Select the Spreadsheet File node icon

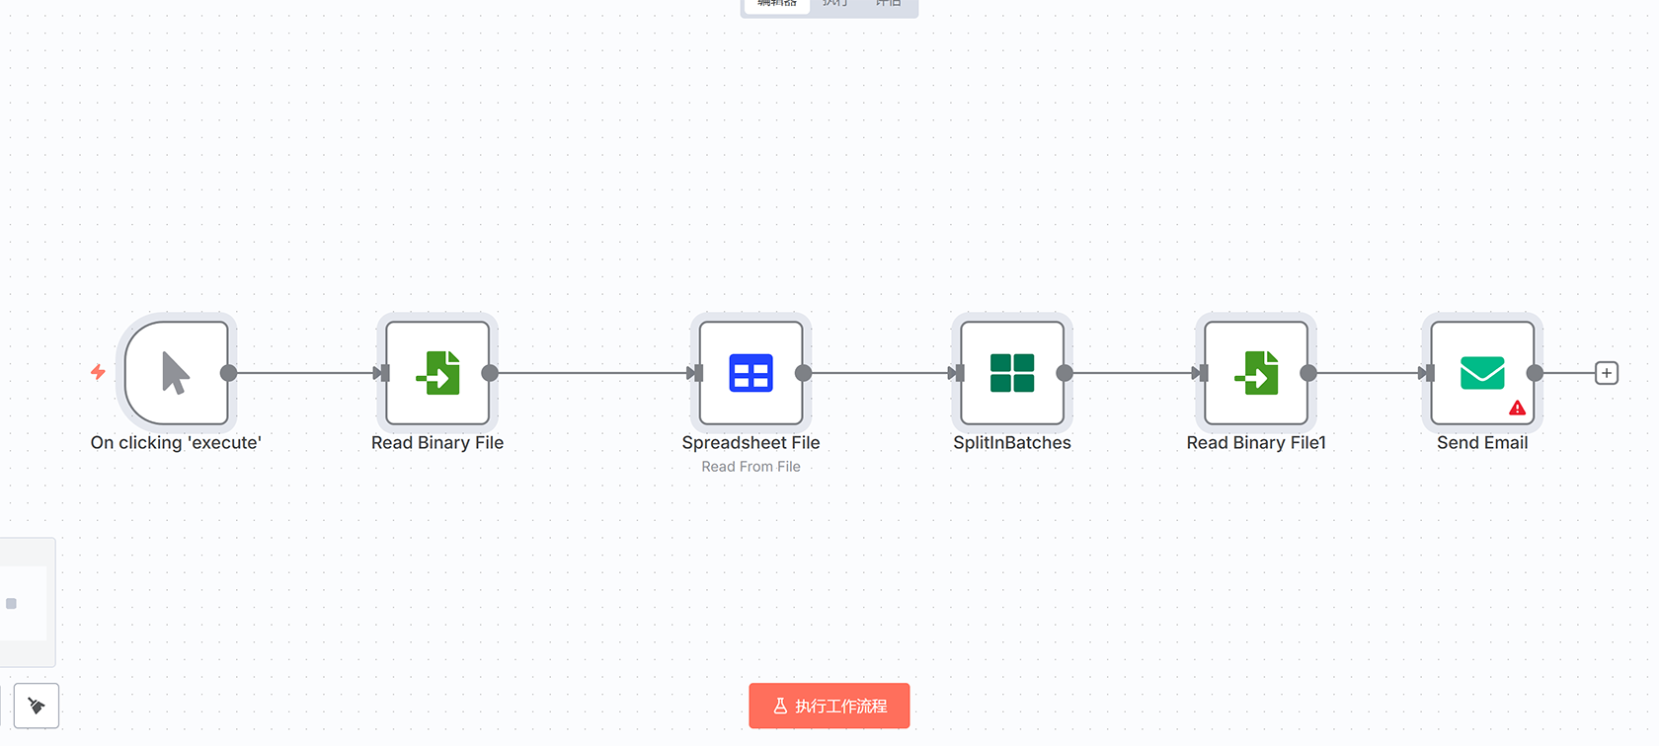750,373
